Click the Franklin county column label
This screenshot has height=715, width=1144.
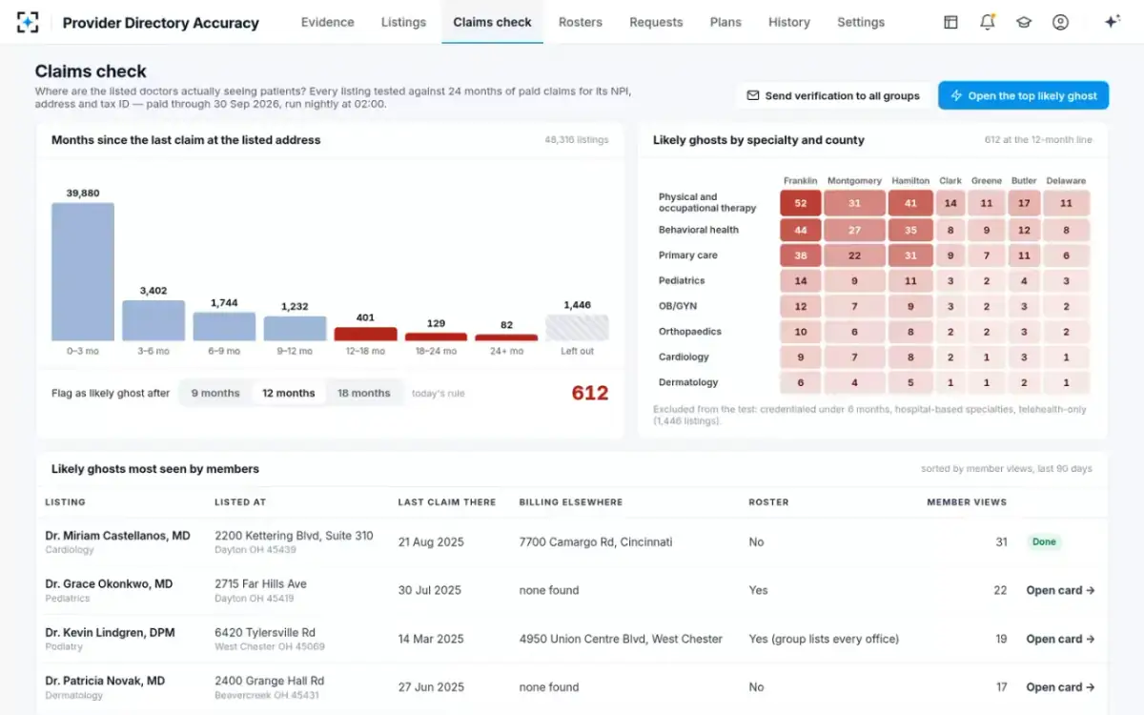(801, 180)
